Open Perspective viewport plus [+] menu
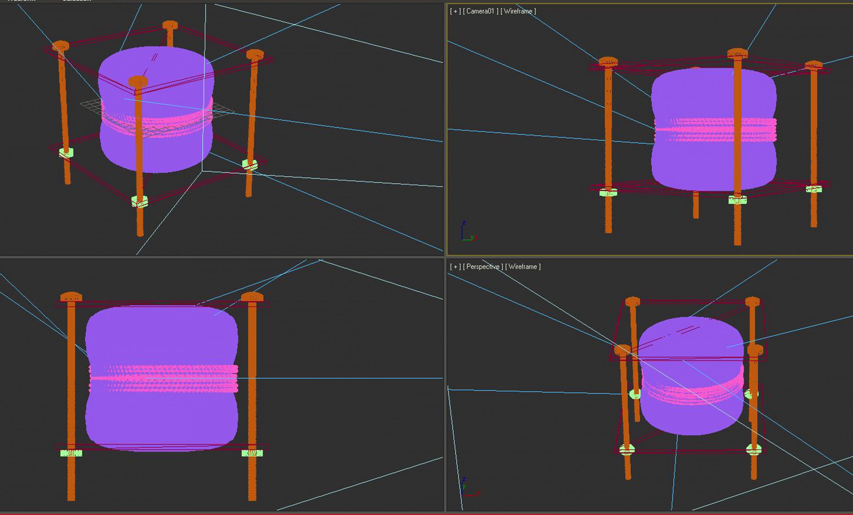This screenshot has height=515, width=853. [455, 267]
